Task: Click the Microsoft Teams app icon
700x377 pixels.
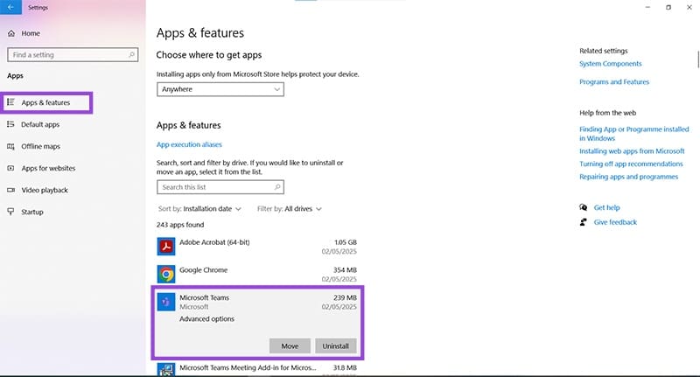Action: 166,302
